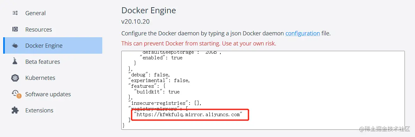This screenshot has height=137, width=415.
Task: Click the General sliders icon
Action: 15,13
